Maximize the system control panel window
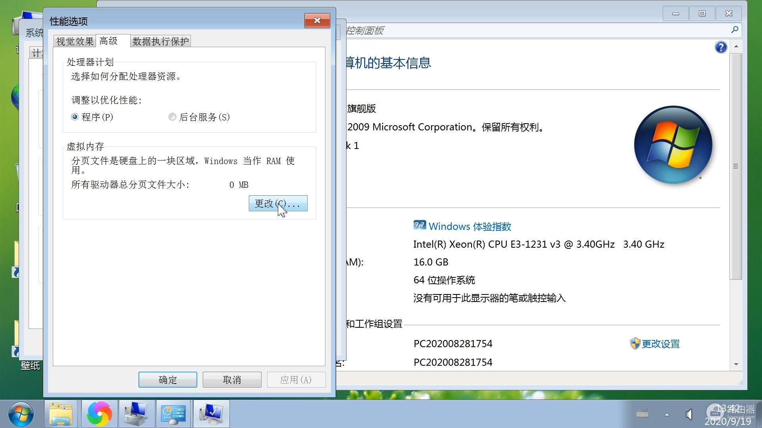This screenshot has width=762, height=428. click(702, 13)
